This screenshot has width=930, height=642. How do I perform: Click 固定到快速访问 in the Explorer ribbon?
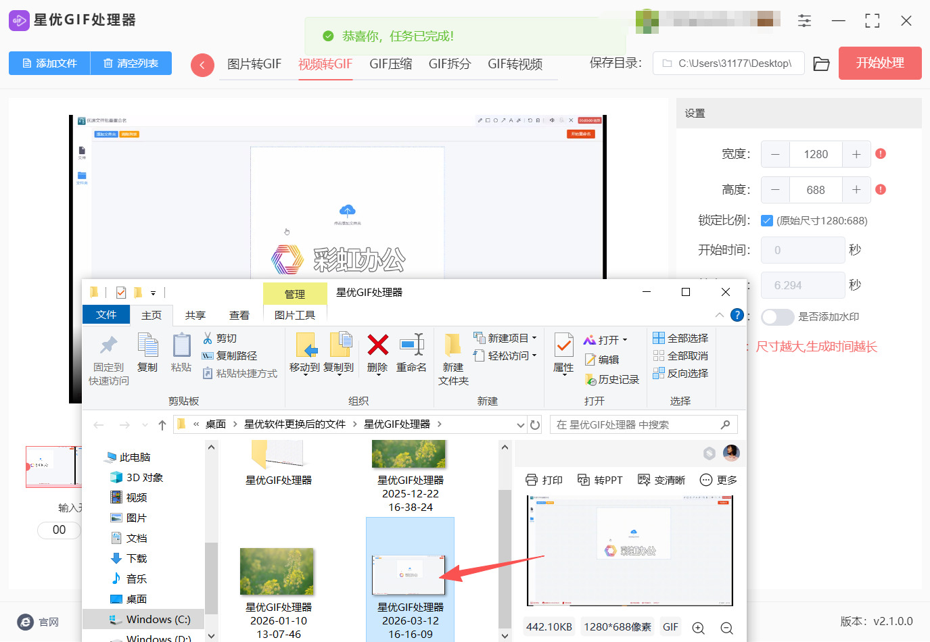[109, 360]
